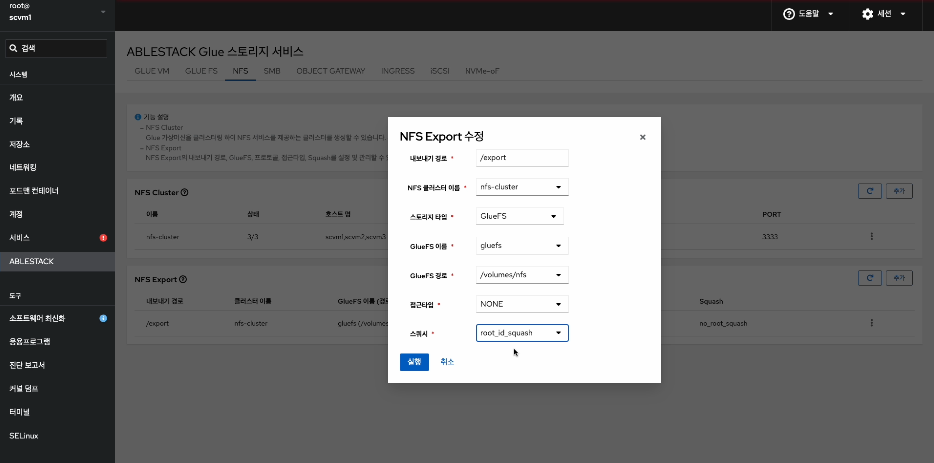The image size is (934, 463).
Task: Click the red alert icon beside 서비스
Action: [x=103, y=238]
